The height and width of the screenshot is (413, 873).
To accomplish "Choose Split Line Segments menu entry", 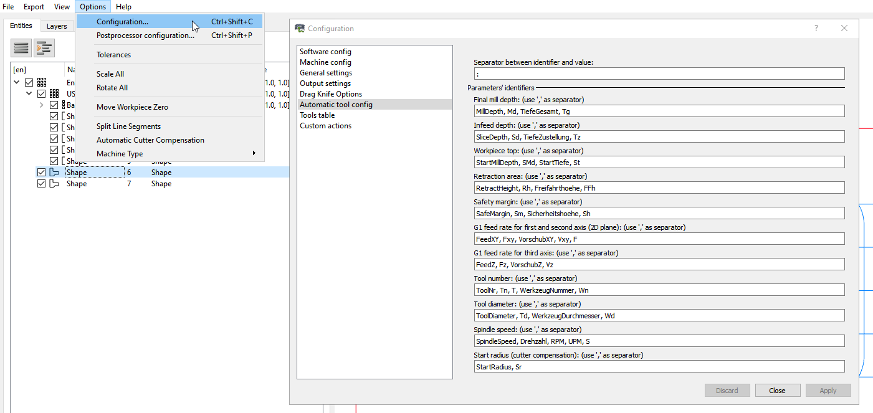I will (128, 126).
